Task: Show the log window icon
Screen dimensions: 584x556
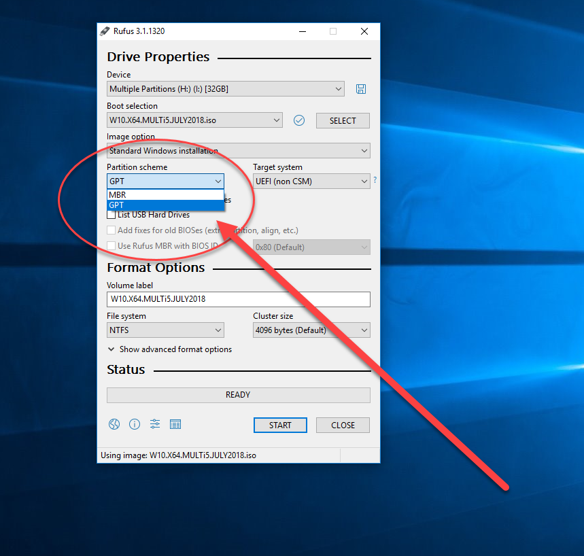Action: 175,424
